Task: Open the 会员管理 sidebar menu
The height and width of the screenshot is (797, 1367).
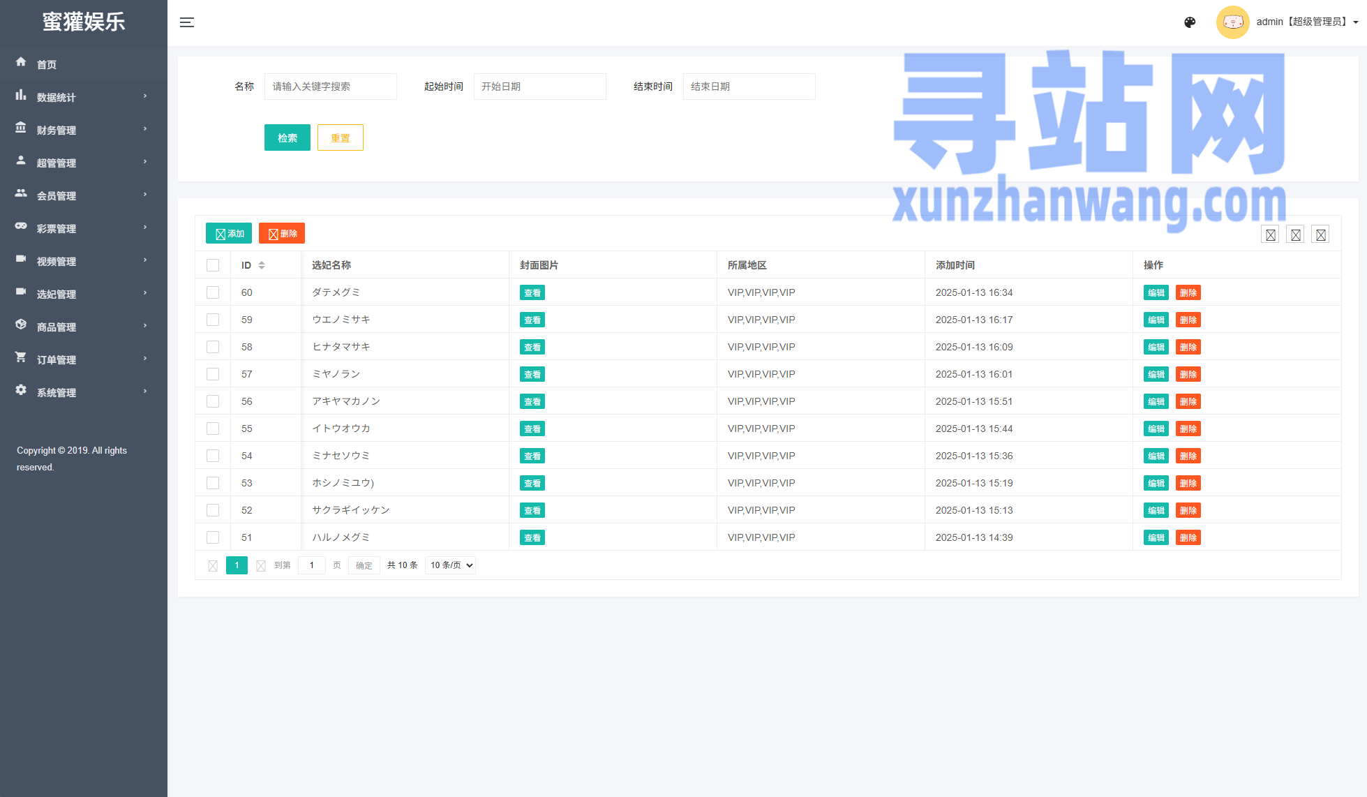Action: [57, 195]
